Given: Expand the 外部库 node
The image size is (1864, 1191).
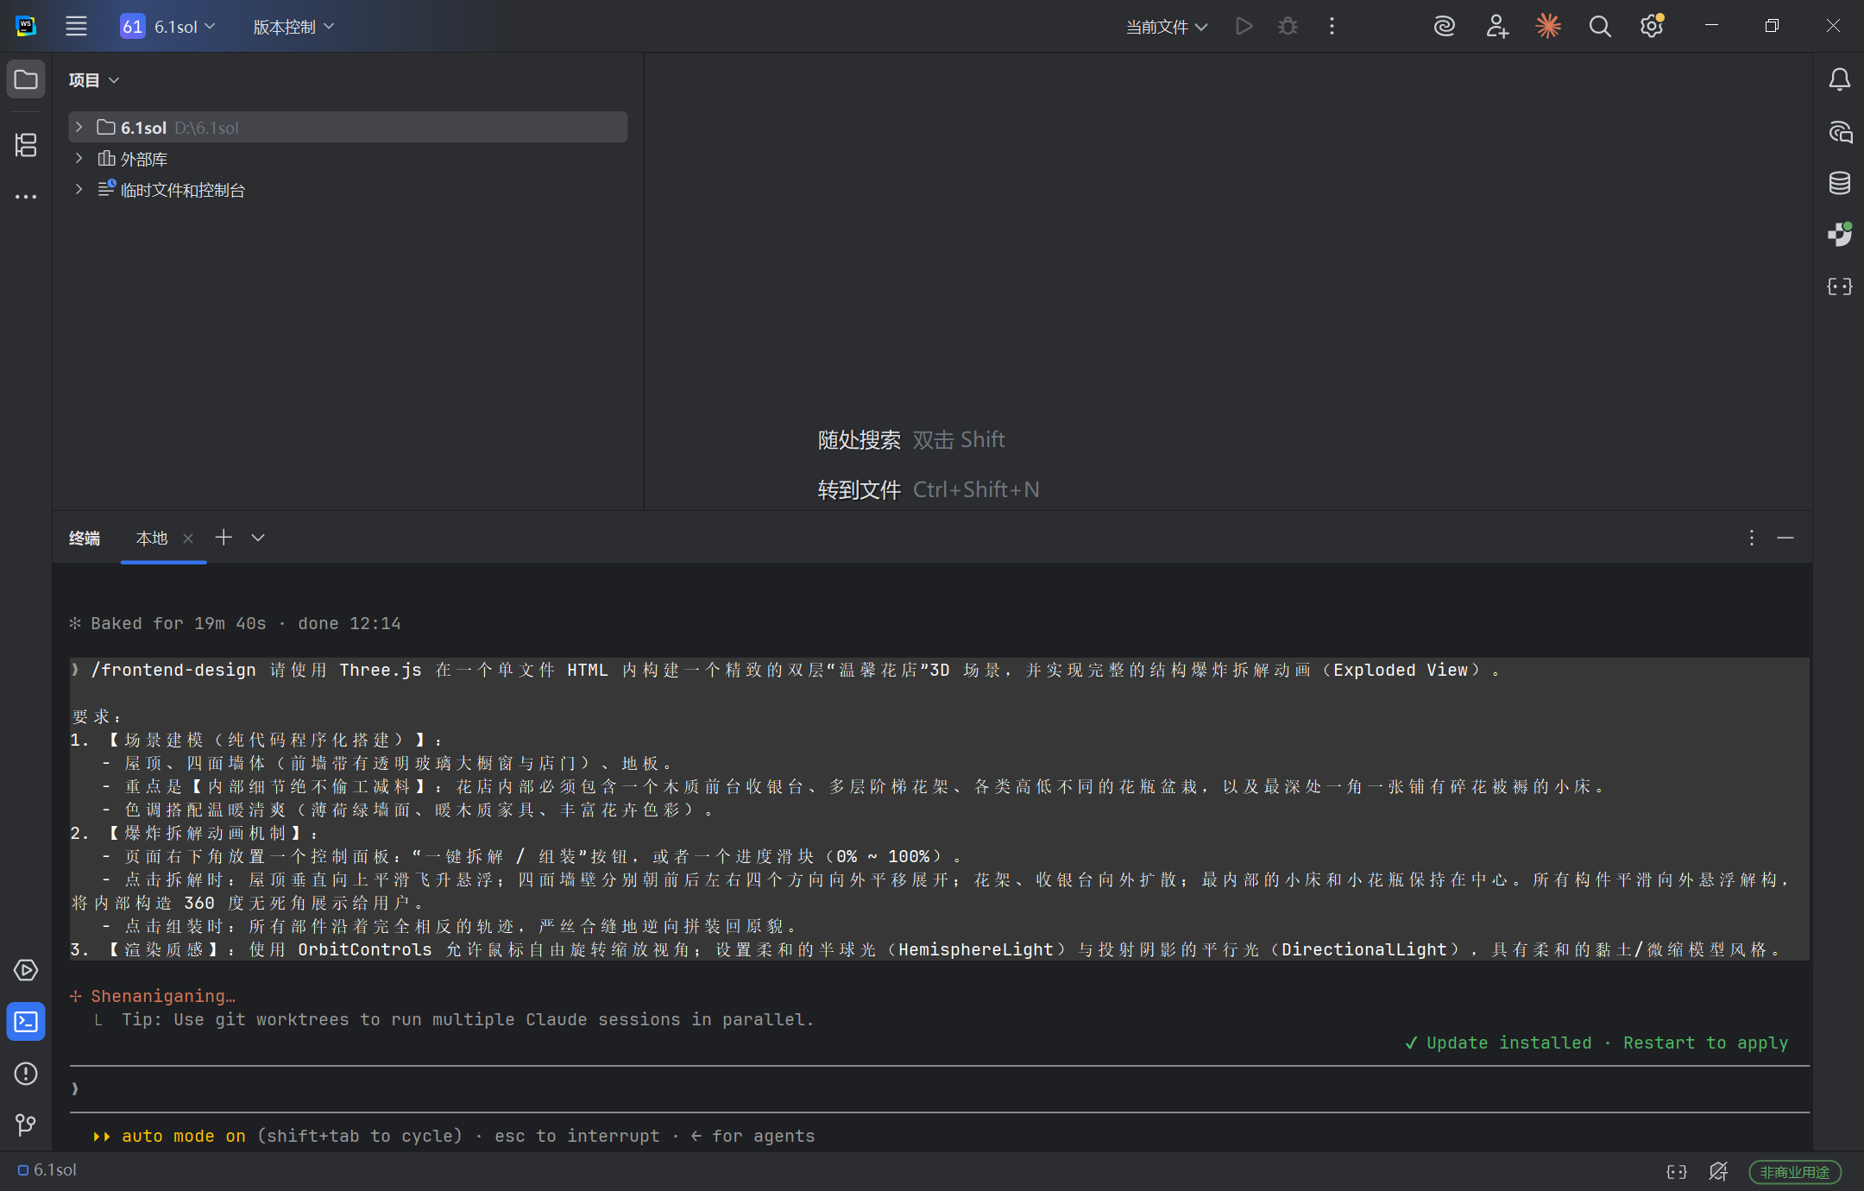Looking at the screenshot, I should point(79,158).
